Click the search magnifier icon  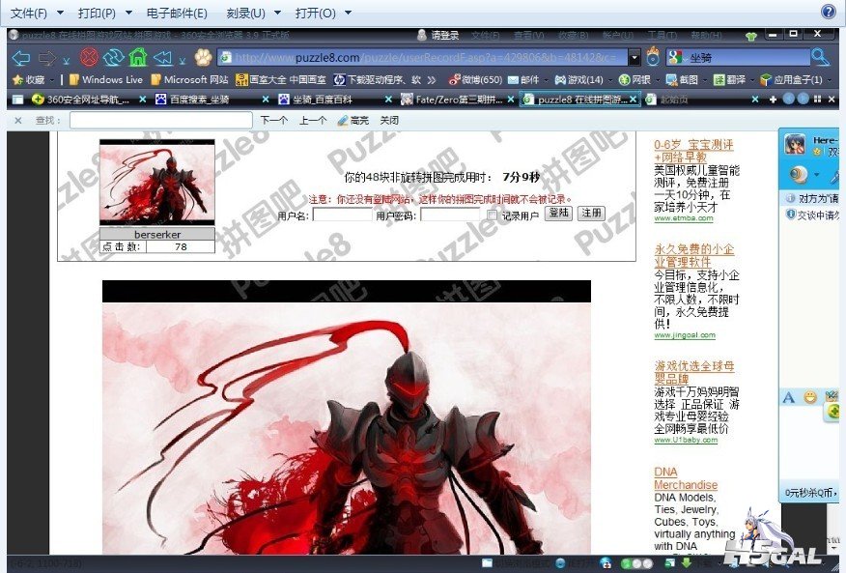click(x=820, y=56)
